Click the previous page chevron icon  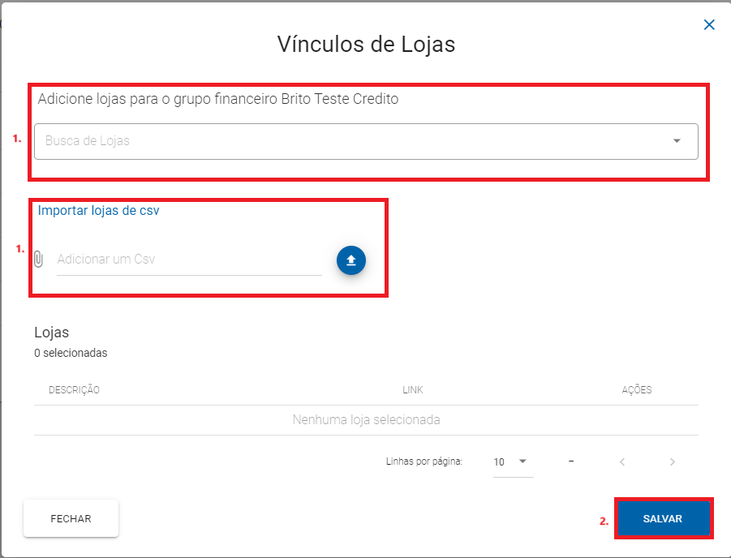622,461
